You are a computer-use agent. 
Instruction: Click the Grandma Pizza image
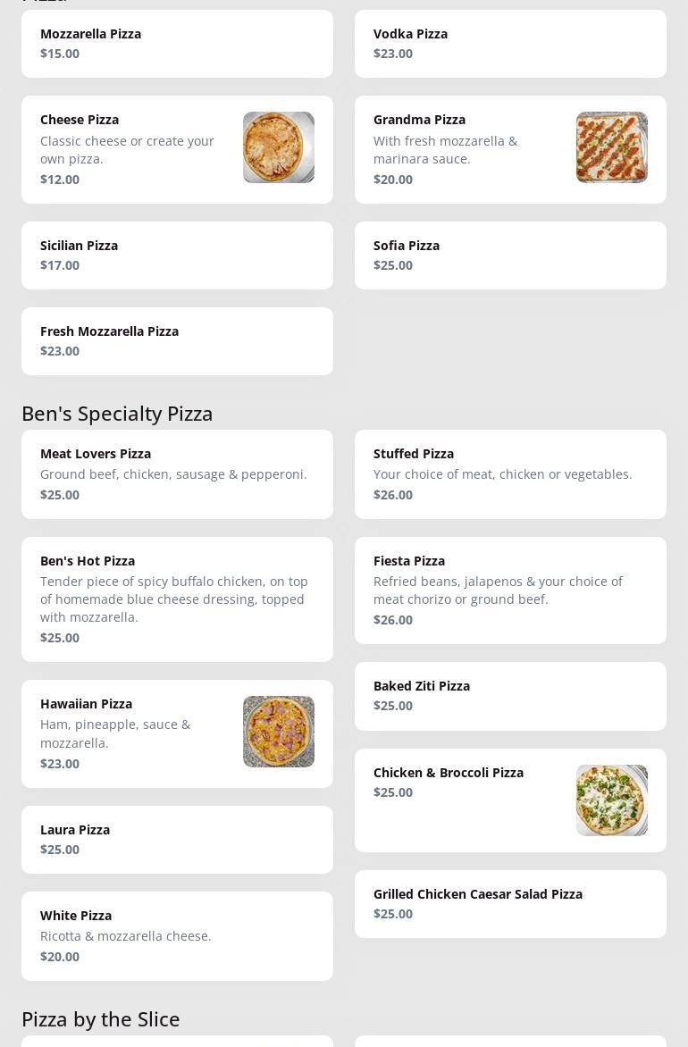(611, 147)
